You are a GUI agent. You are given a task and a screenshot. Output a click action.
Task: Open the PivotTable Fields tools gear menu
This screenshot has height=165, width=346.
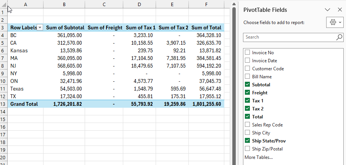click(335, 22)
